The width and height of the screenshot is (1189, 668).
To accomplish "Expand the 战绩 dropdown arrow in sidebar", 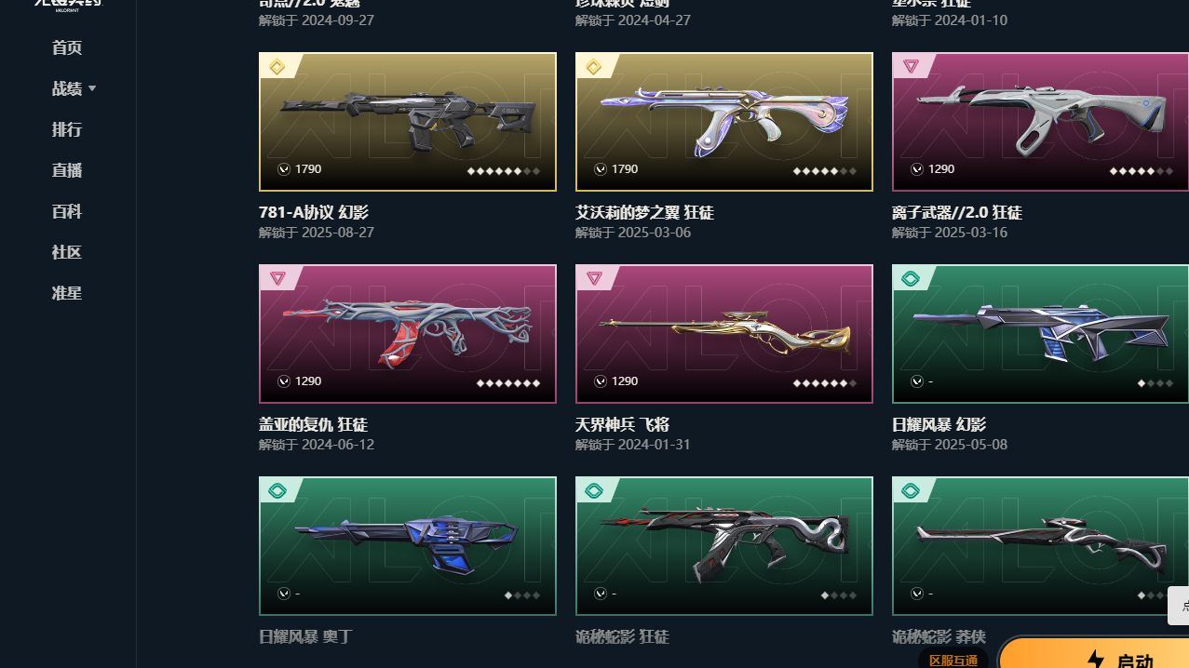I will (92, 89).
